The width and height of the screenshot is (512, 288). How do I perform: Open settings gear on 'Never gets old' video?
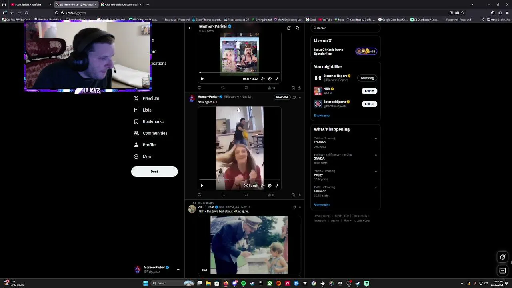point(270,186)
